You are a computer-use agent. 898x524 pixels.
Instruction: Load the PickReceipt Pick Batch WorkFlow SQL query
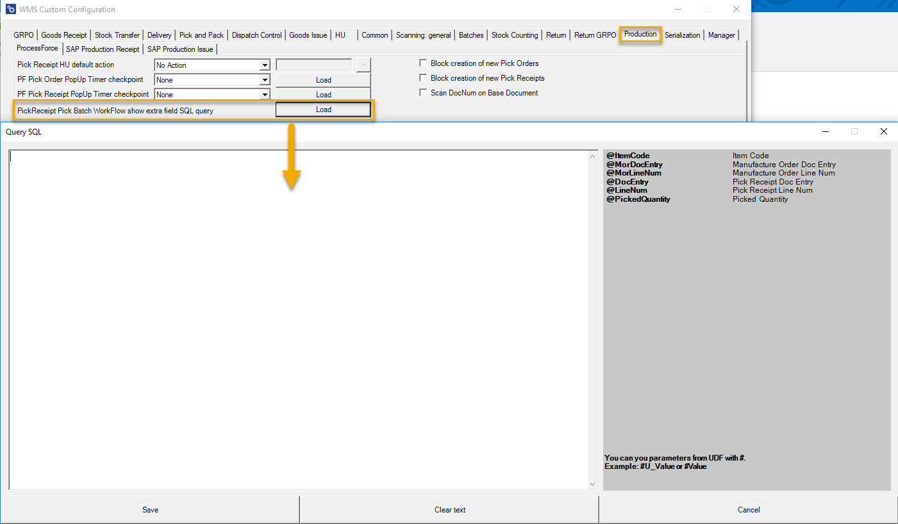[x=323, y=109]
